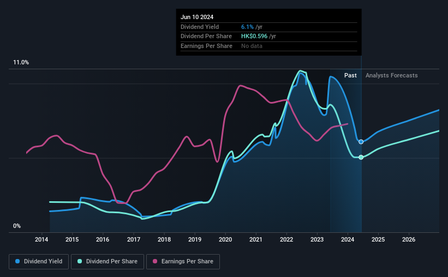Click the HK$0.596 dividend per share value
Image resolution: width=448 pixels, height=277 pixels.
coord(254,37)
